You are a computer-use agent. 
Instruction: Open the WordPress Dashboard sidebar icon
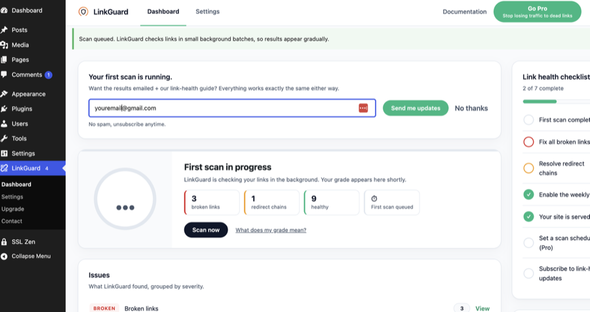tap(4, 10)
